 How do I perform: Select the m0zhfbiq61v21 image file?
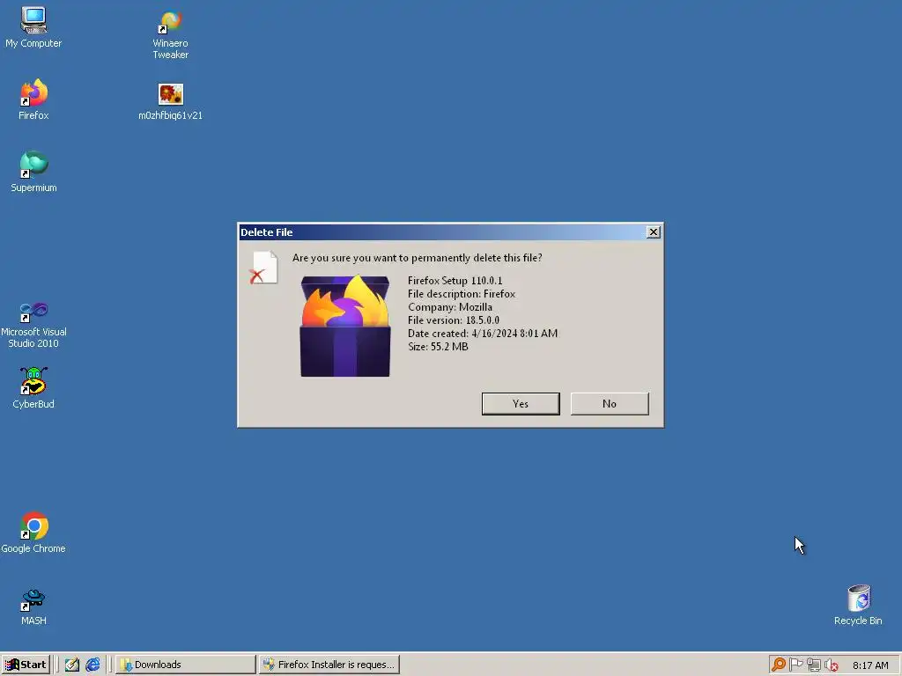[170, 101]
